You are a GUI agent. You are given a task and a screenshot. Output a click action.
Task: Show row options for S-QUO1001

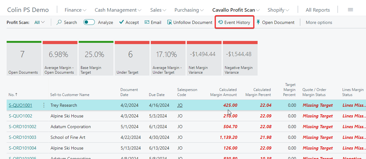pyautogui.click(x=44, y=105)
